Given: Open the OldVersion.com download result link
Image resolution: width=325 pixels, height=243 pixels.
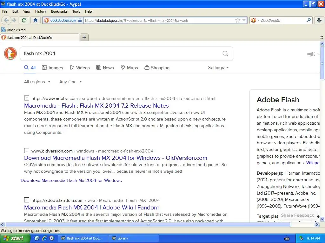Looking at the screenshot, I should tap(116, 158).
